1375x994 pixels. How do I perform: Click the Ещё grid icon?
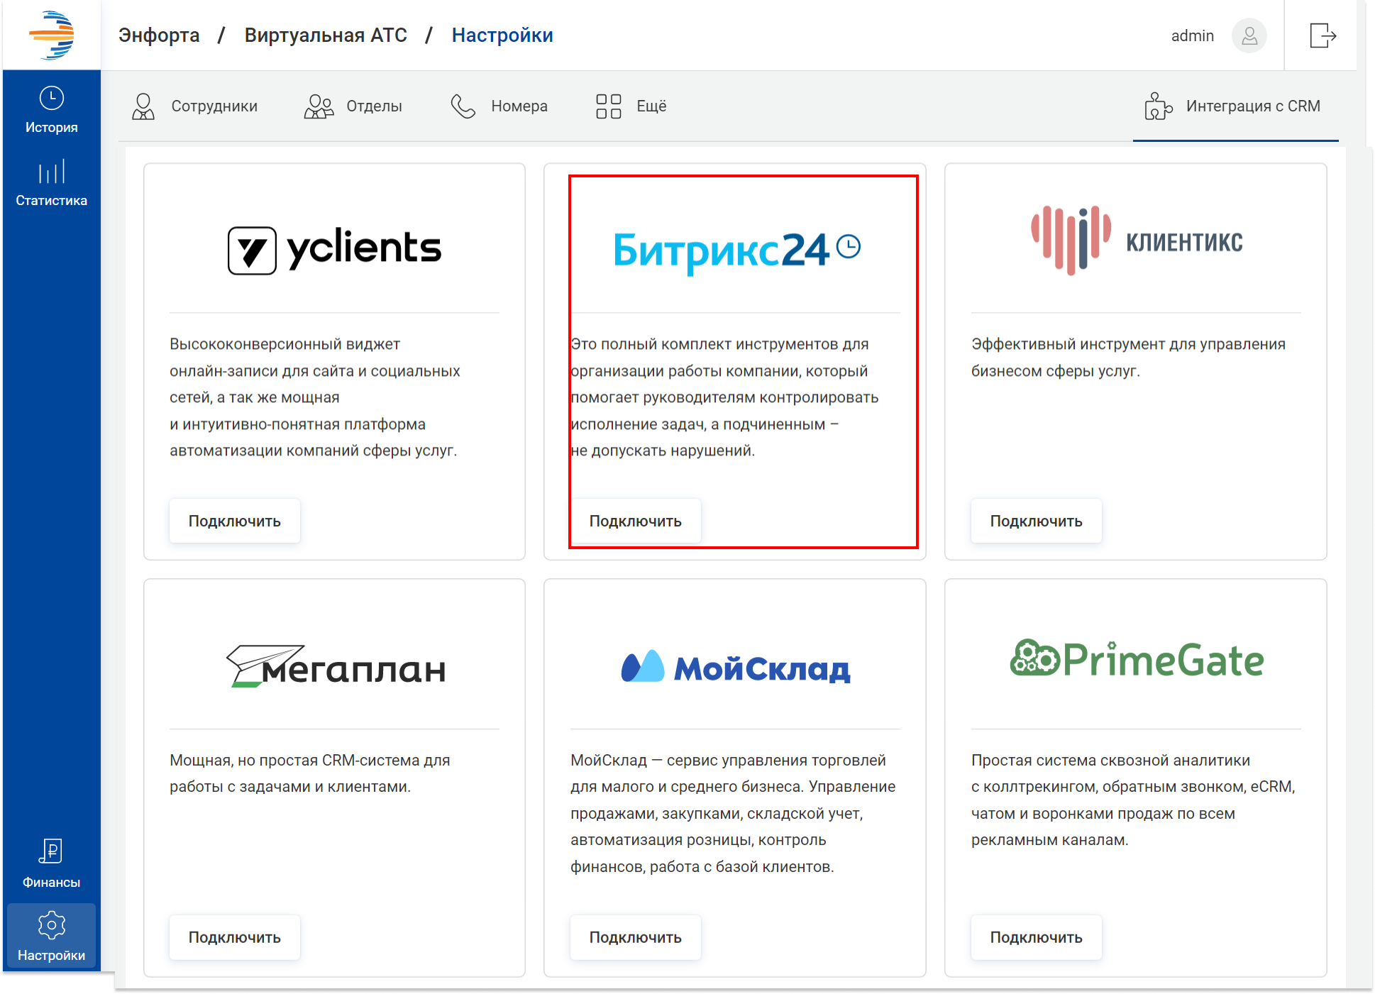608,106
